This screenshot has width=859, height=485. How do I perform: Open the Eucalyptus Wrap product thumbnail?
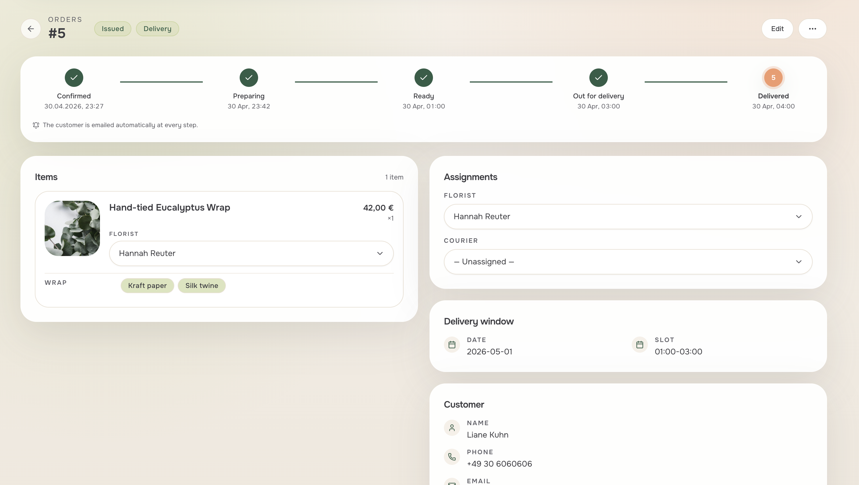[x=72, y=228]
